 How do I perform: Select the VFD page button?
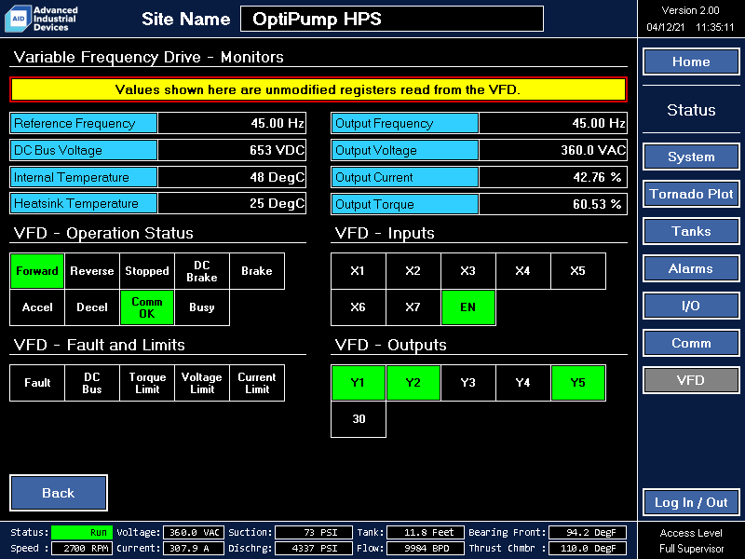(x=691, y=380)
